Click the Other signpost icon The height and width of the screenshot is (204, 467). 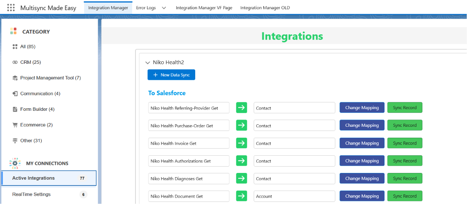point(15,141)
